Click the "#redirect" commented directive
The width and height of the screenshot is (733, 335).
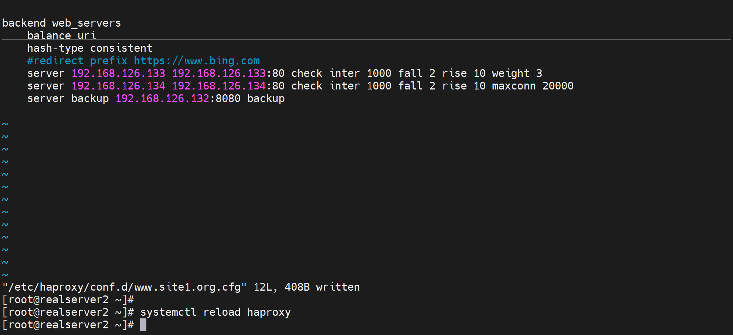click(55, 61)
